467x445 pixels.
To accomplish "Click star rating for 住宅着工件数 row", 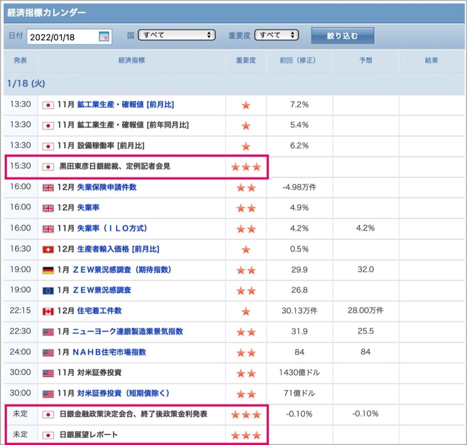I will [246, 311].
